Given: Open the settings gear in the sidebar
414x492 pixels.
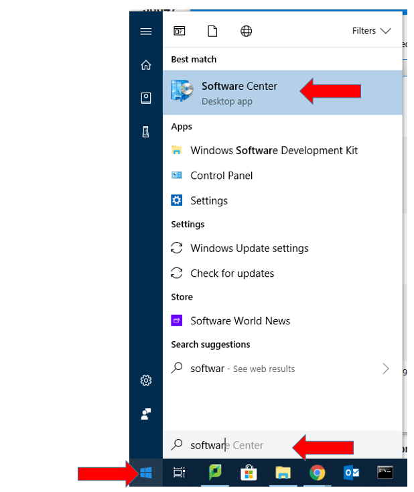Looking at the screenshot, I should pyautogui.click(x=146, y=380).
